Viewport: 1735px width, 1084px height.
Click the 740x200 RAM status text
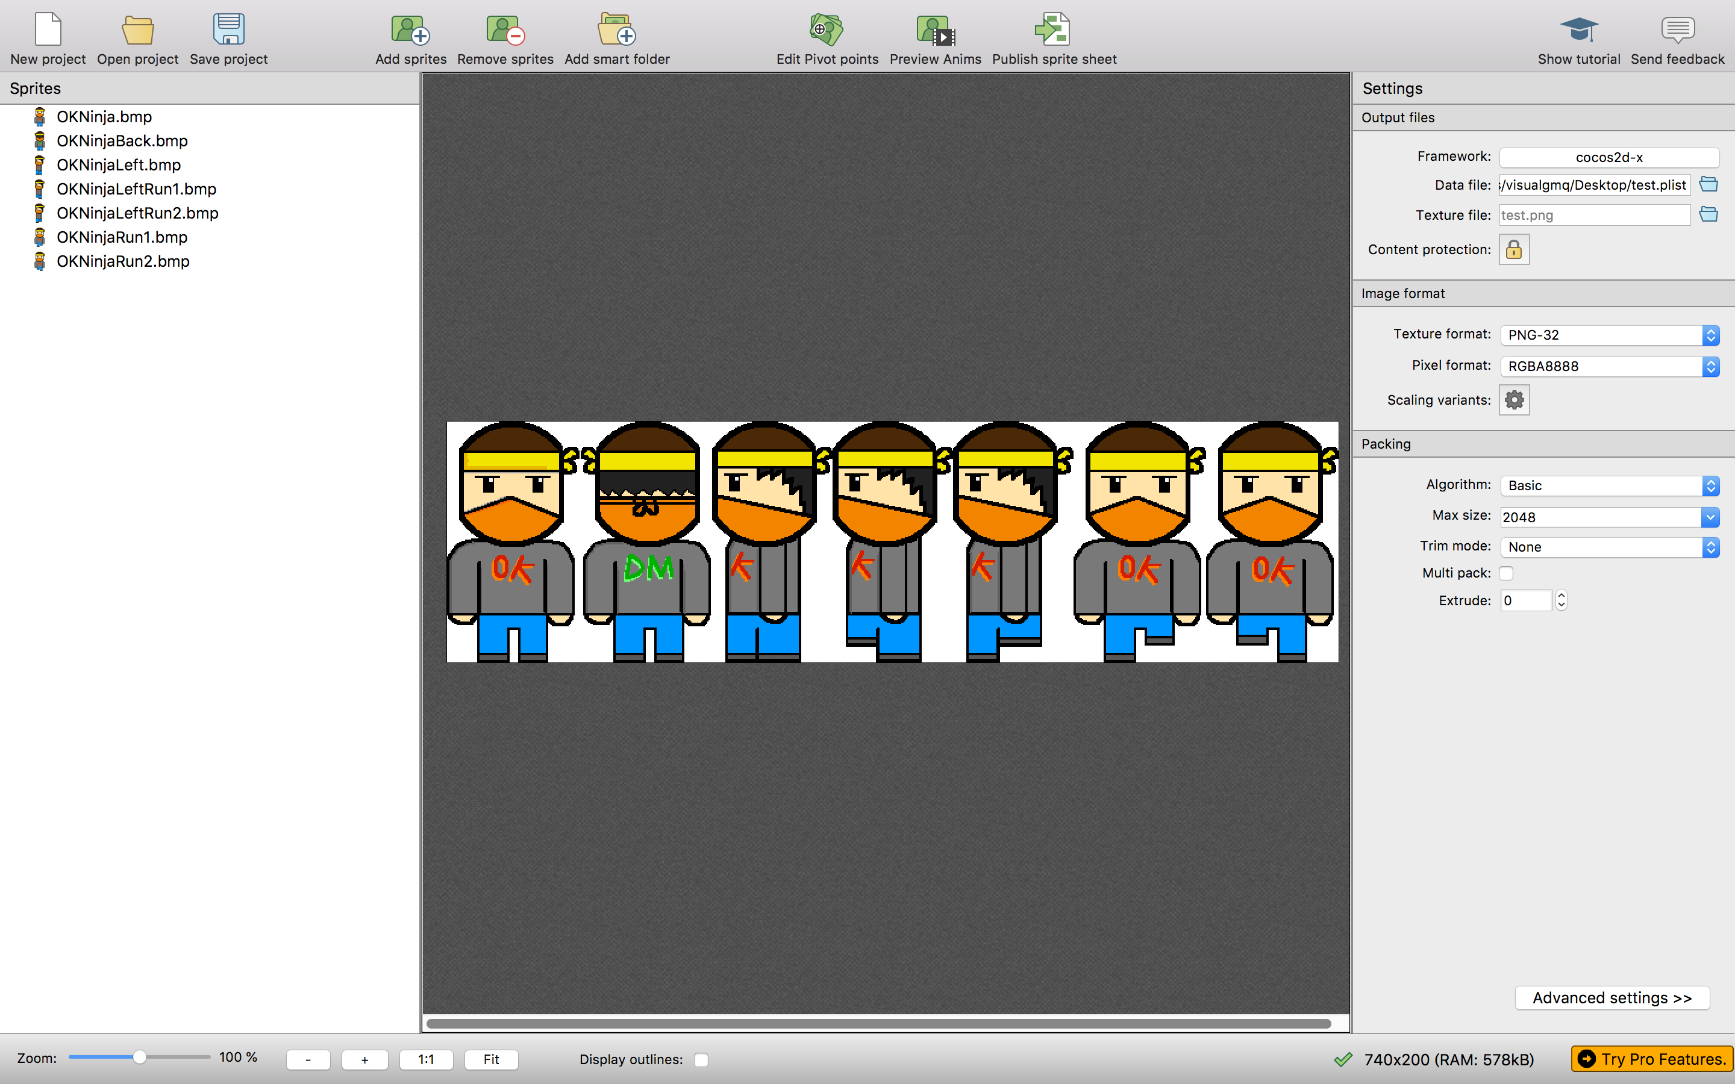[x=1448, y=1060]
